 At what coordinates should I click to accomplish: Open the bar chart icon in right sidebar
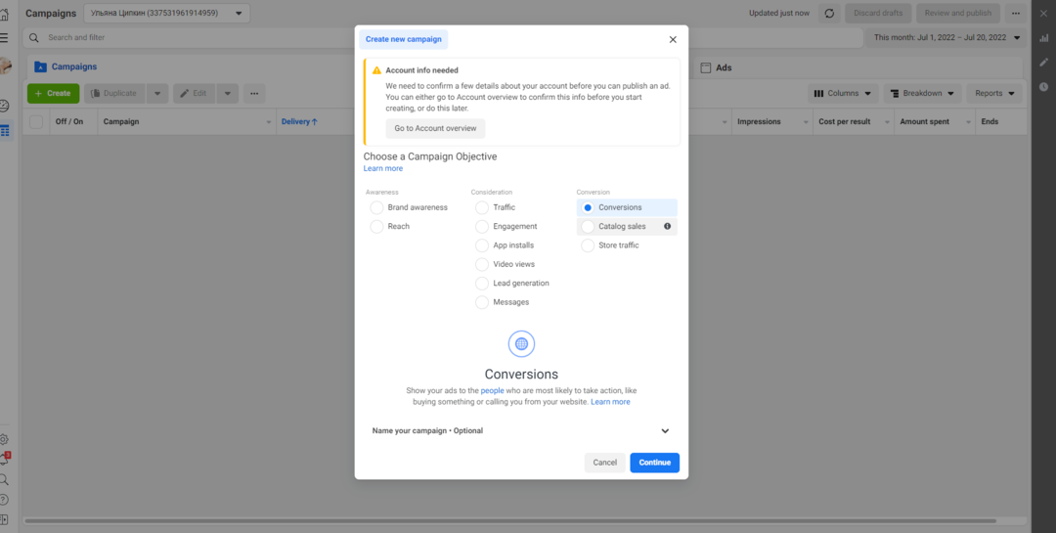coord(1043,38)
